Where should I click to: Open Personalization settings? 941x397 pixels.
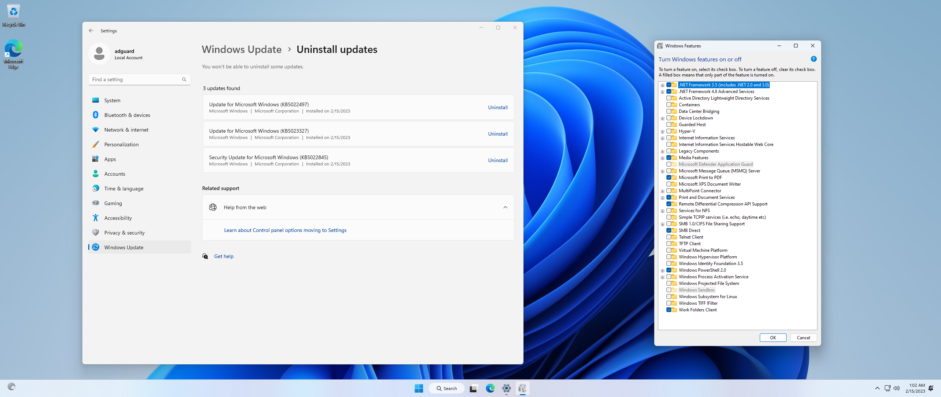pos(140,144)
